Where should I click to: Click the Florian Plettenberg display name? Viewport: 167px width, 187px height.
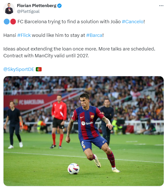37,6
